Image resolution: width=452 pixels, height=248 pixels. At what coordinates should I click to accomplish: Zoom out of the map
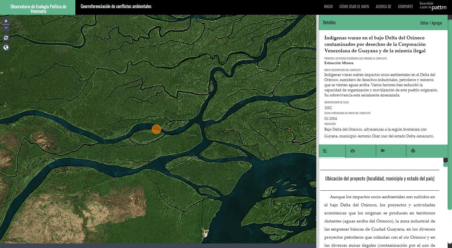click(6, 28)
